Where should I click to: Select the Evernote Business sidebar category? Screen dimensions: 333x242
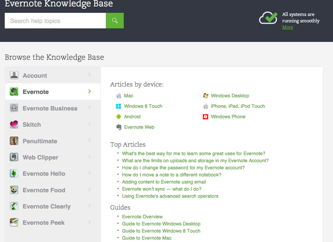pyautogui.click(x=50, y=108)
